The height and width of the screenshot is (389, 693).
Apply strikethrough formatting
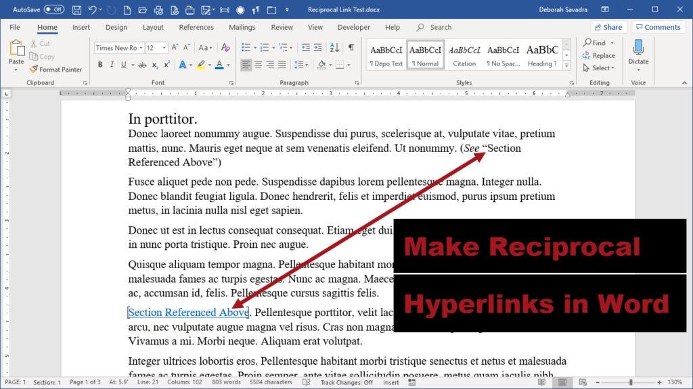point(142,64)
